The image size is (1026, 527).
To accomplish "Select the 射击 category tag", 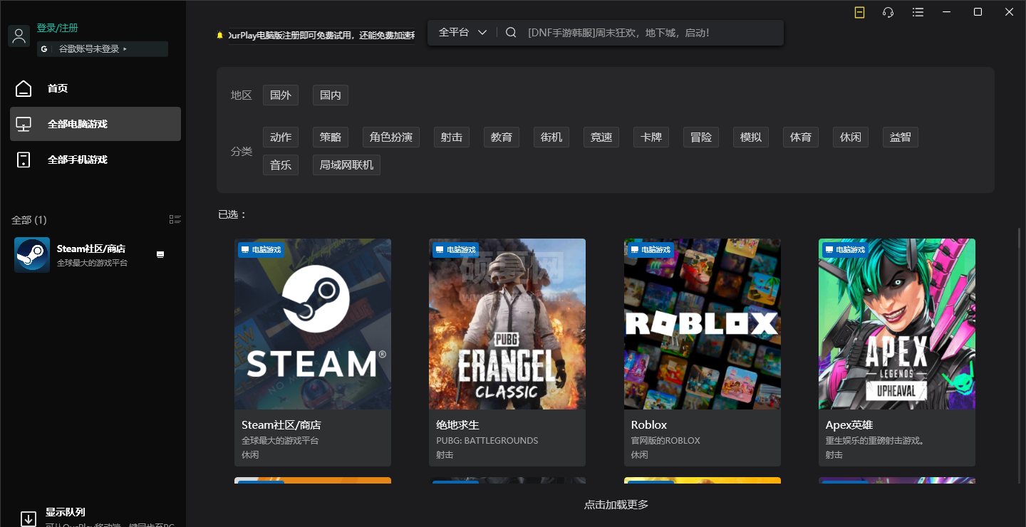I will [452, 137].
